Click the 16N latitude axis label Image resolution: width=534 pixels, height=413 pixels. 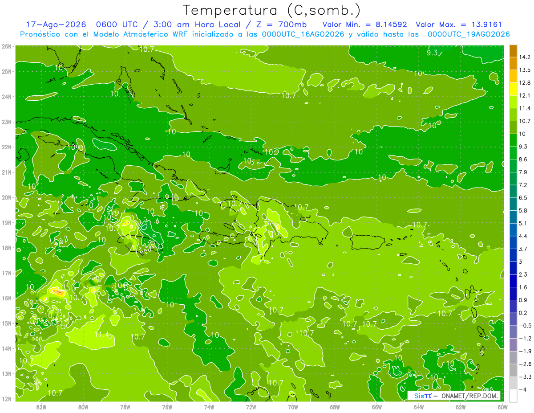coord(6,298)
